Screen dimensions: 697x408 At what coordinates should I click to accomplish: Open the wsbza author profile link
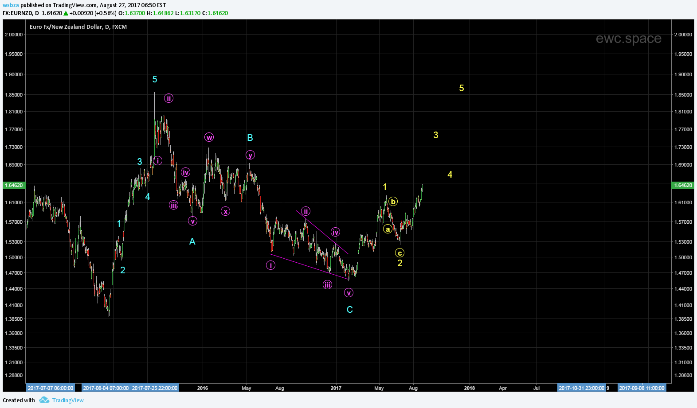(11, 5)
